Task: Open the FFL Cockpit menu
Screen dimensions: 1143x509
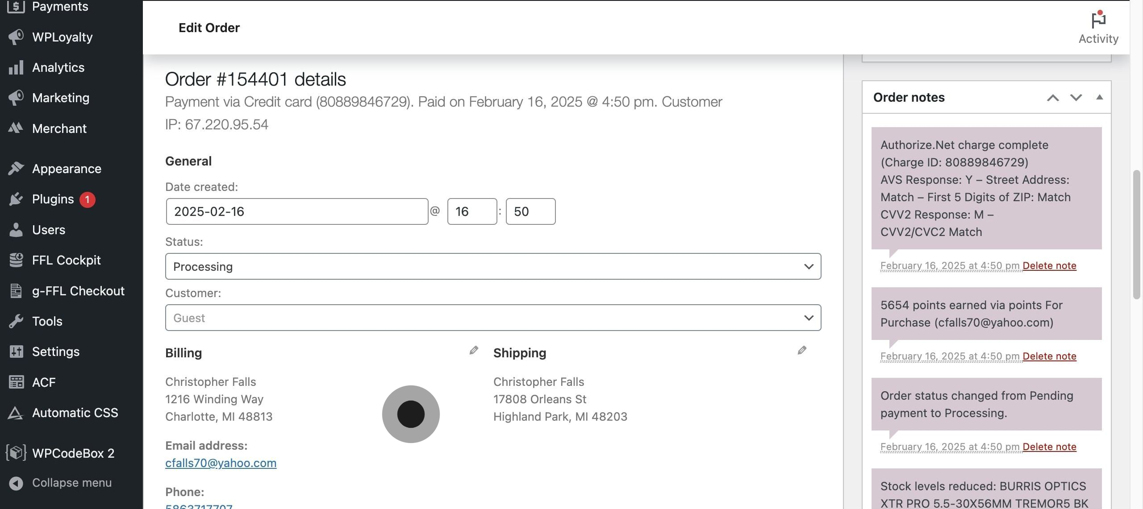Action: [66, 260]
